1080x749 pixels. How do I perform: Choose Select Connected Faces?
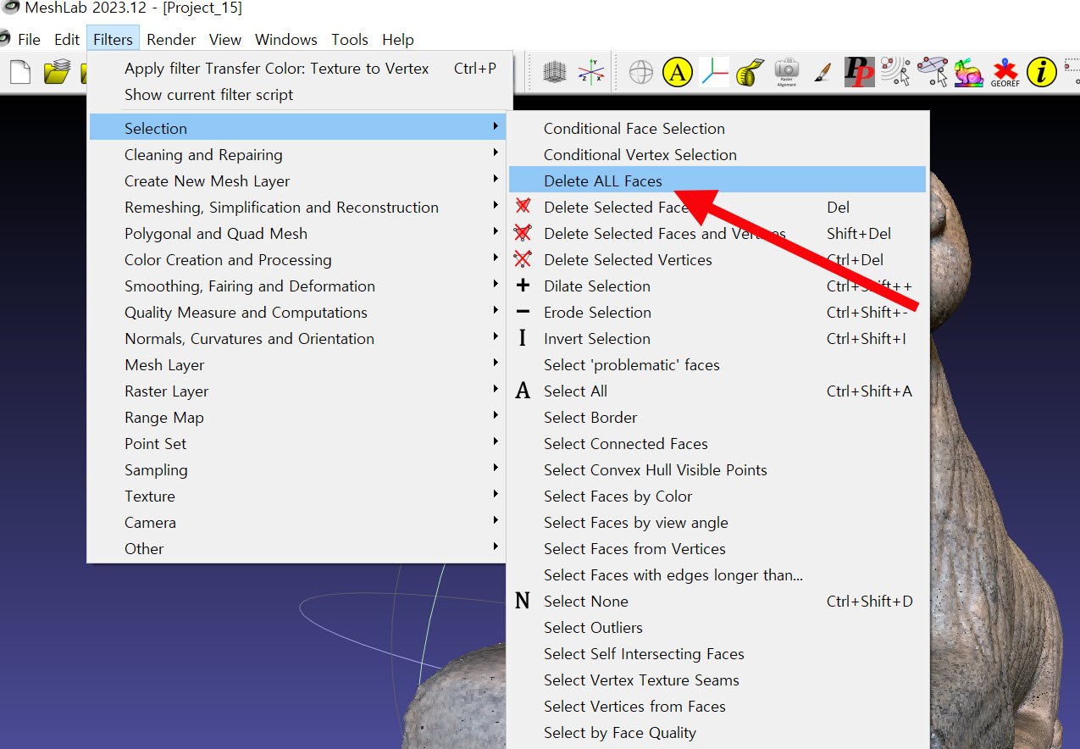tap(717, 443)
